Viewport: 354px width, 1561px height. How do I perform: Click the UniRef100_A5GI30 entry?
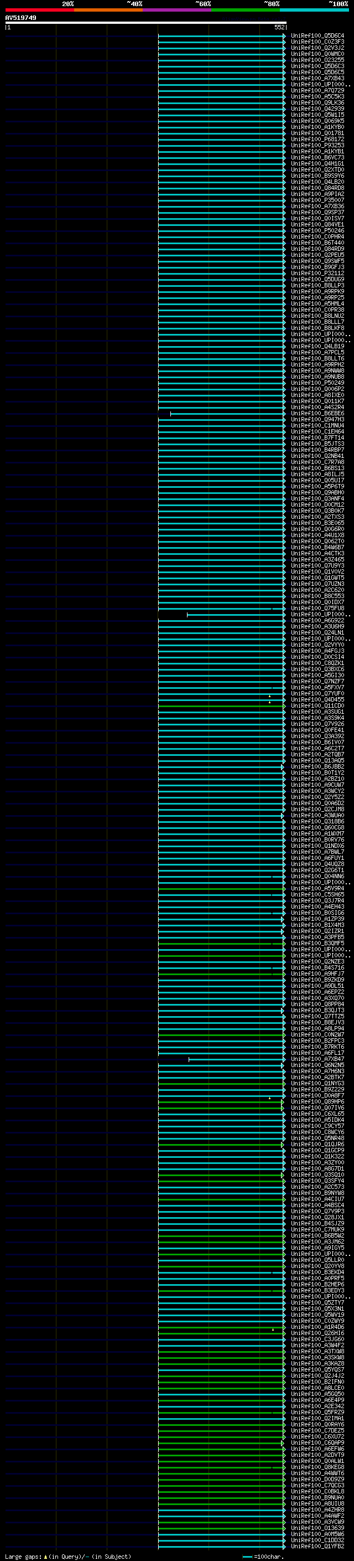coord(317,675)
